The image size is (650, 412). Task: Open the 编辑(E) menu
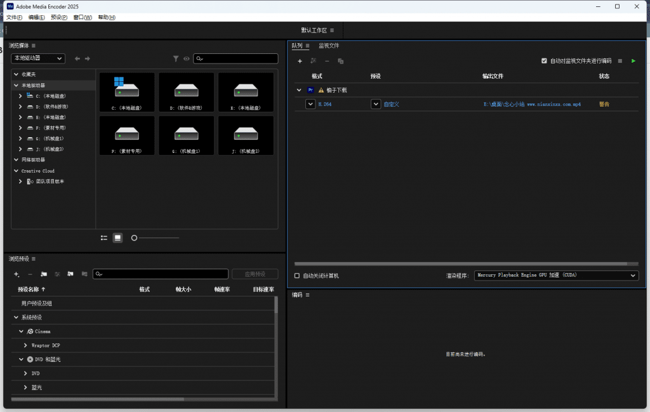(36, 17)
